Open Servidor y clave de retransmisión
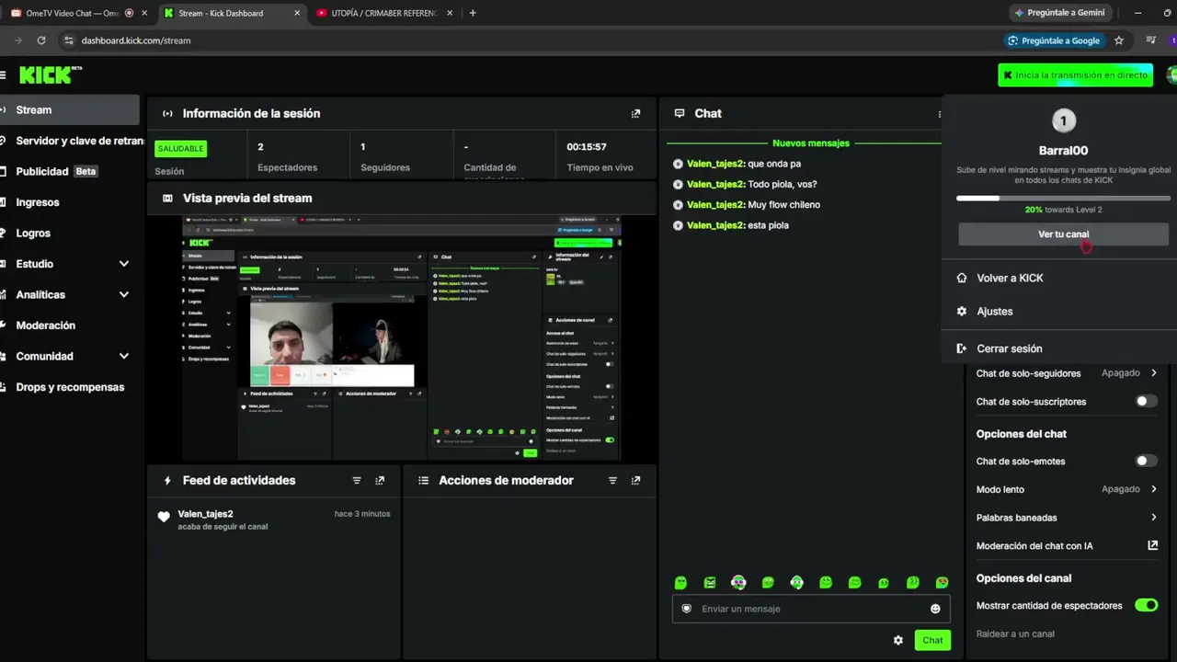Image resolution: width=1177 pixels, height=662 pixels. pyautogui.click(x=72, y=141)
